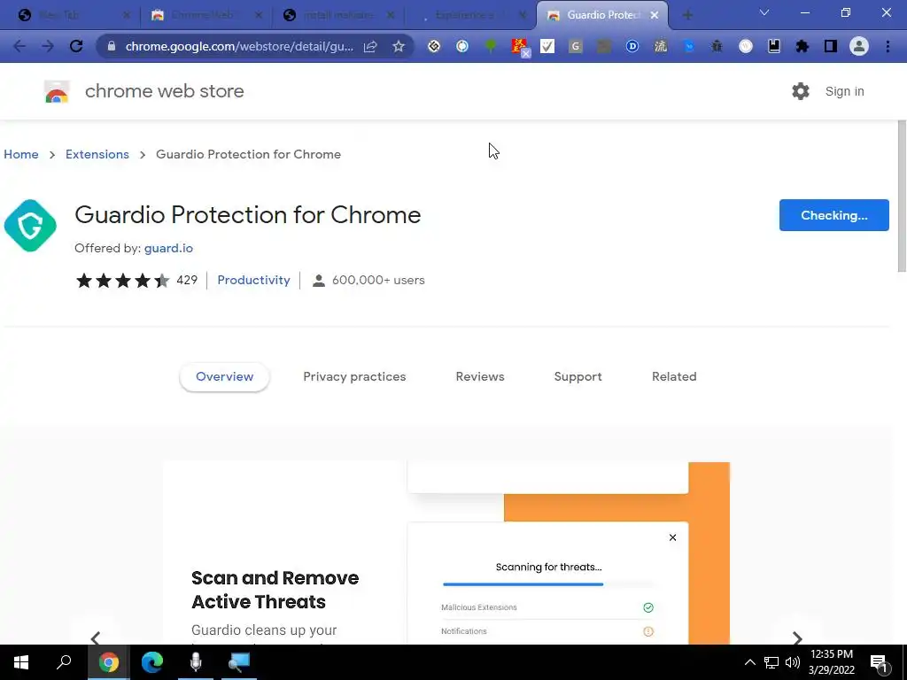Select the Overview tab
Image resolution: width=907 pixels, height=680 pixels.
pos(224,376)
